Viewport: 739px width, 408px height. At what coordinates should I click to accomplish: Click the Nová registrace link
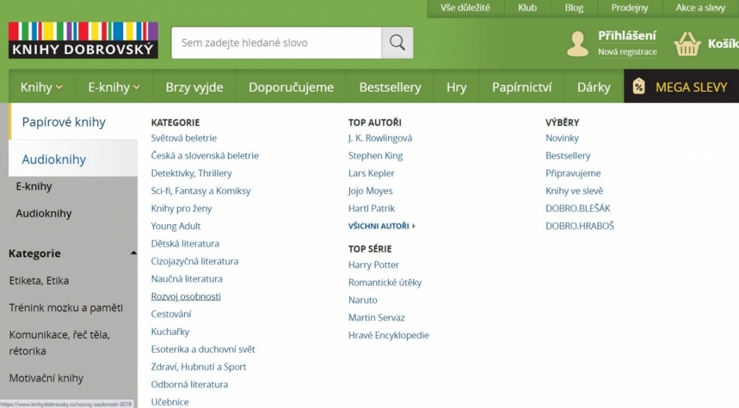click(x=627, y=52)
